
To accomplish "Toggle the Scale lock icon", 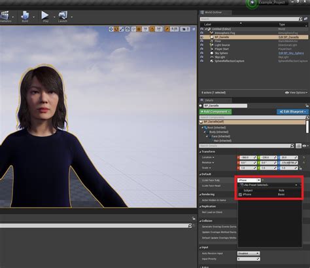I will [301, 168].
